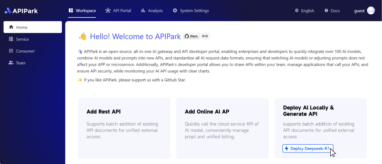Screen dimensions: 382x164
Task: Click the Analysis bar chart icon
Action: 143,11
